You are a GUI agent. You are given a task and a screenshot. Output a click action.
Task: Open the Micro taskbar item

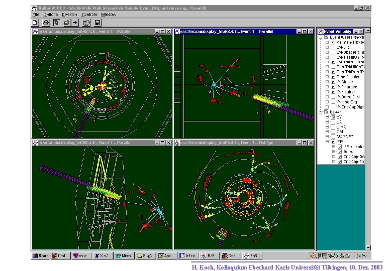[124, 255]
